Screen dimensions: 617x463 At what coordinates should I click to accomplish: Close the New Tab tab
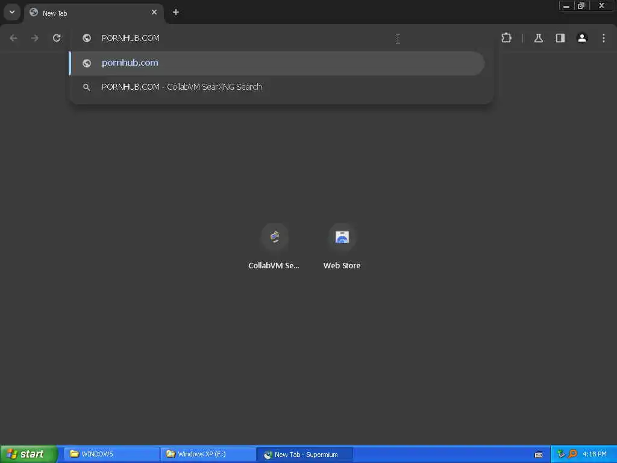pos(154,12)
